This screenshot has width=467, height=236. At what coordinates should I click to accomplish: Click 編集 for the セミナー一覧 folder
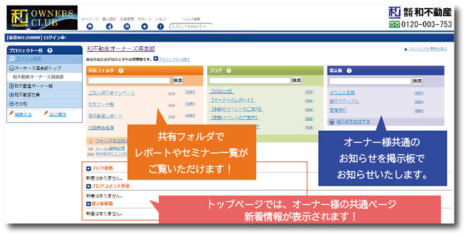190,104
